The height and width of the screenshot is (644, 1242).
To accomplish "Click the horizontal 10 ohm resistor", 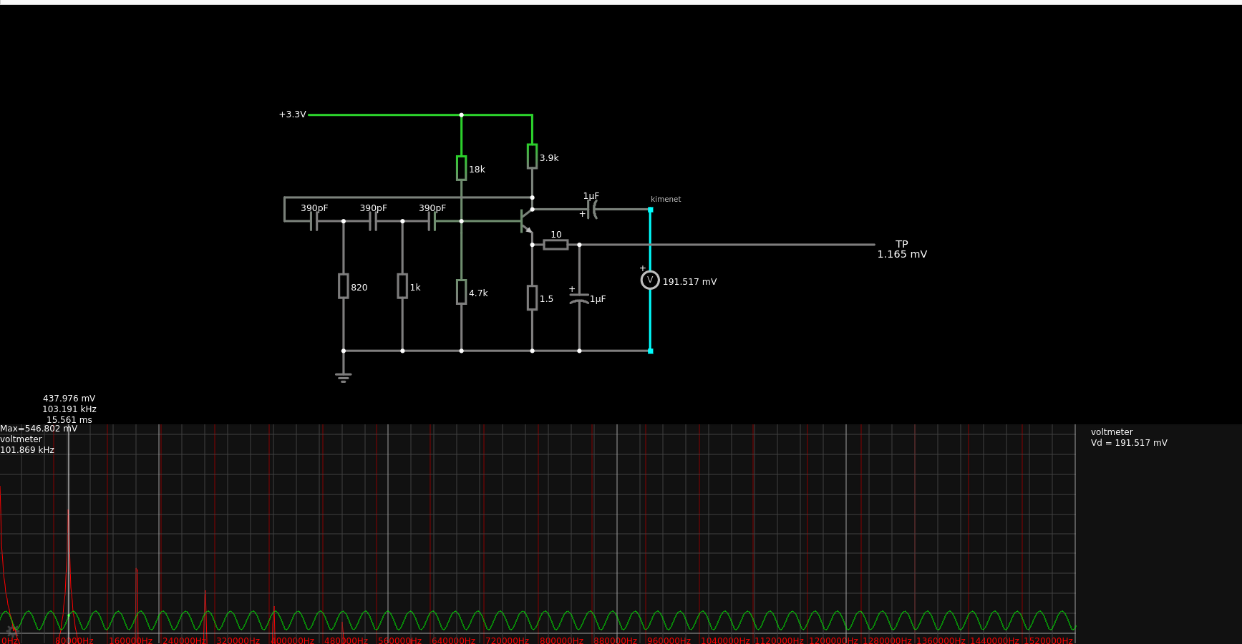I will click(555, 245).
